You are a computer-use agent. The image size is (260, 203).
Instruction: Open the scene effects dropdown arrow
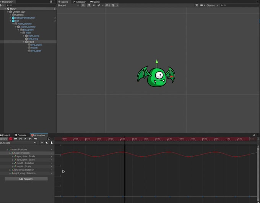(x=103, y=5)
